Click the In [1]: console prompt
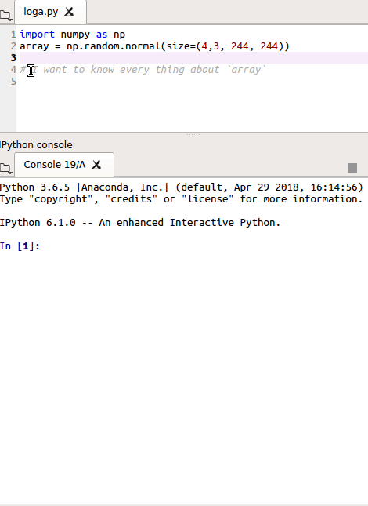The width and height of the screenshot is (368, 506). click(20, 246)
